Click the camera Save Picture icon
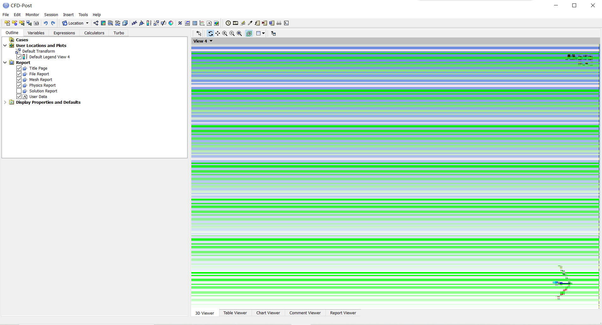The height and width of the screenshot is (325, 602). click(x=36, y=23)
